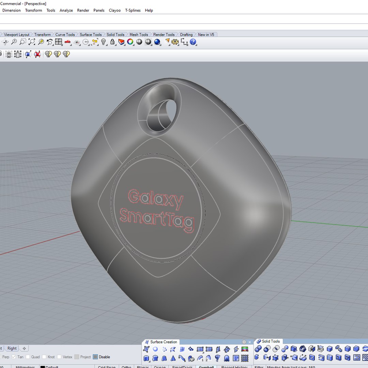Open the Transform menu
Viewport: 368px width, 368px height.
pyautogui.click(x=33, y=10)
